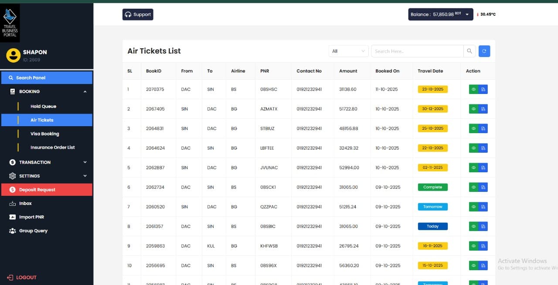This screenshot has width=558, height=285.
Task: Open the Search Panel
Action: 31,77
